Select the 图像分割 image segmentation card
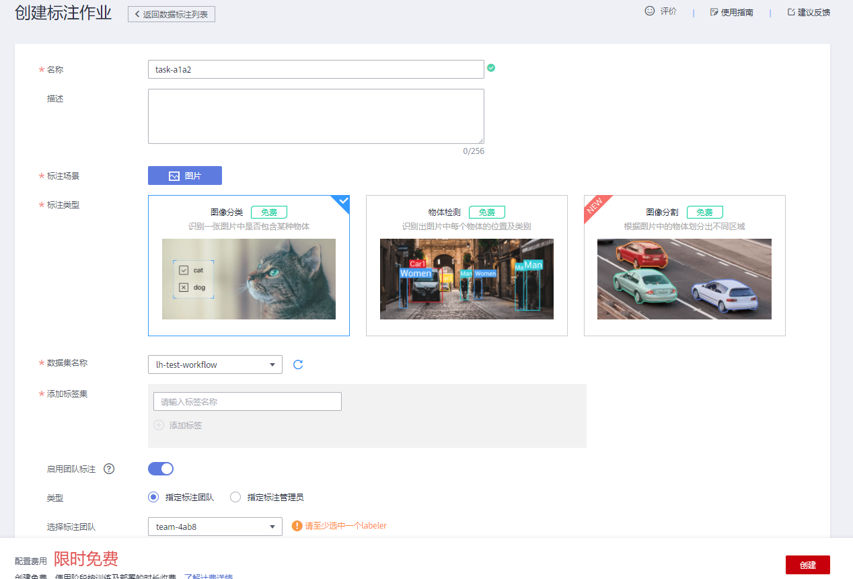Viewport: 853px width, 579px height. coord(685,266)
